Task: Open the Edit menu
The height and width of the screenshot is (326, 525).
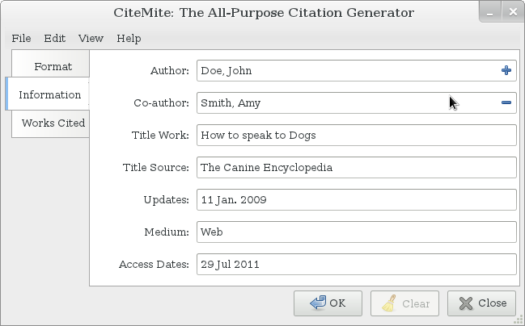Action: coord(55,38)
